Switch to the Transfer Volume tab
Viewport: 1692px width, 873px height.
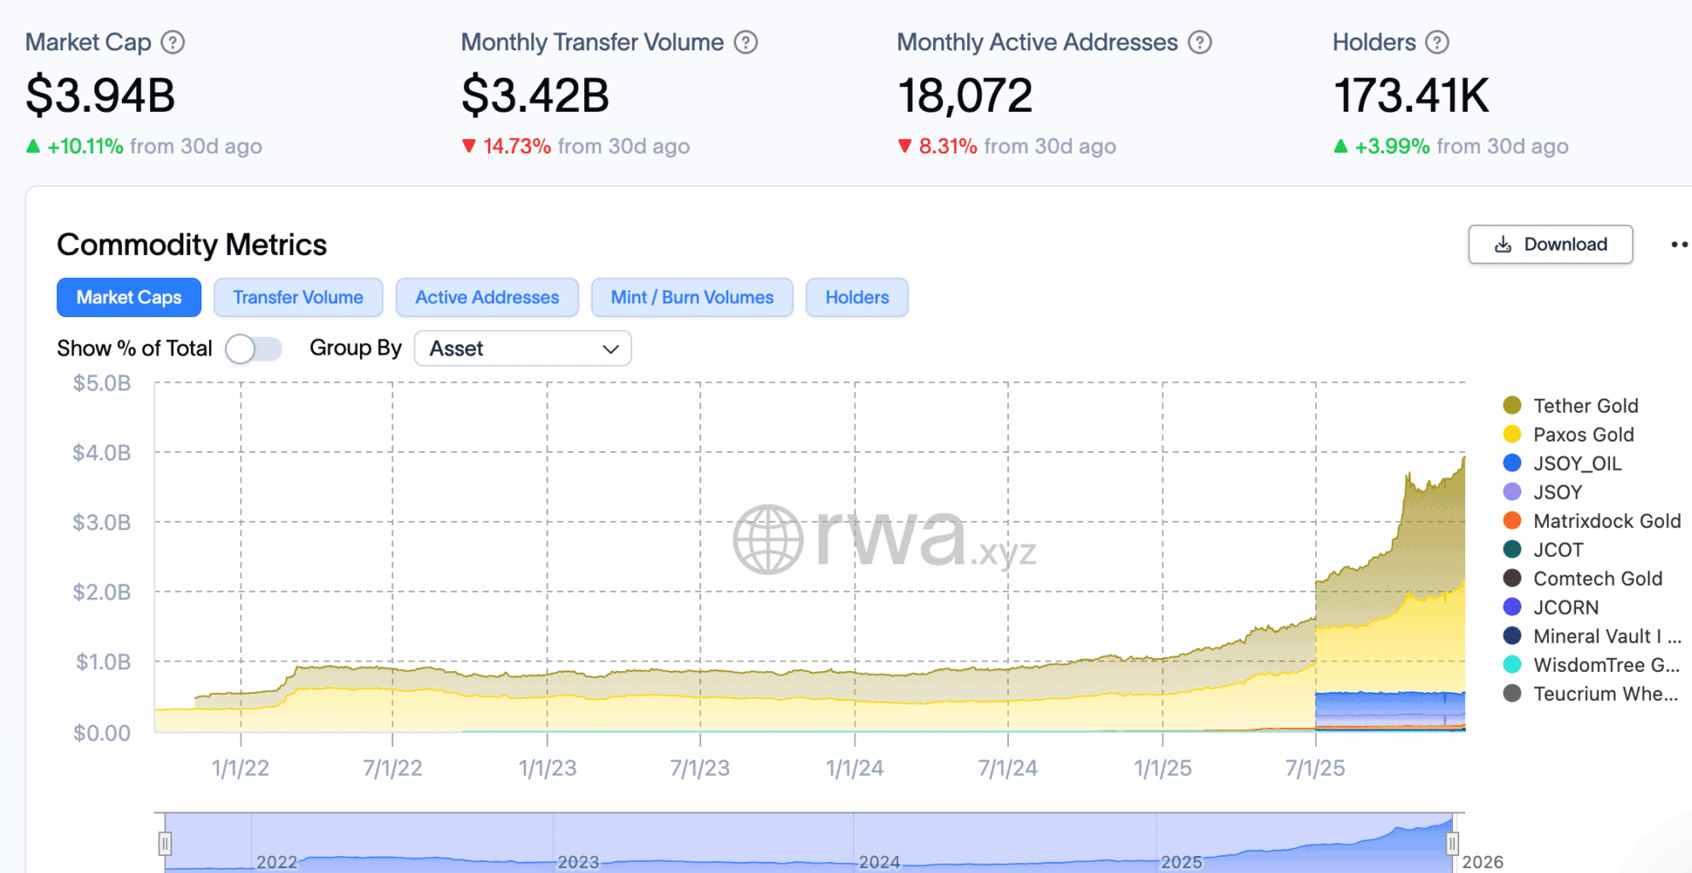pyautogui.click(x=298, y=298)
